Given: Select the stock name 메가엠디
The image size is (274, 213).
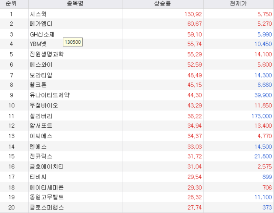Looking at the screenshot, I should 41,24.
